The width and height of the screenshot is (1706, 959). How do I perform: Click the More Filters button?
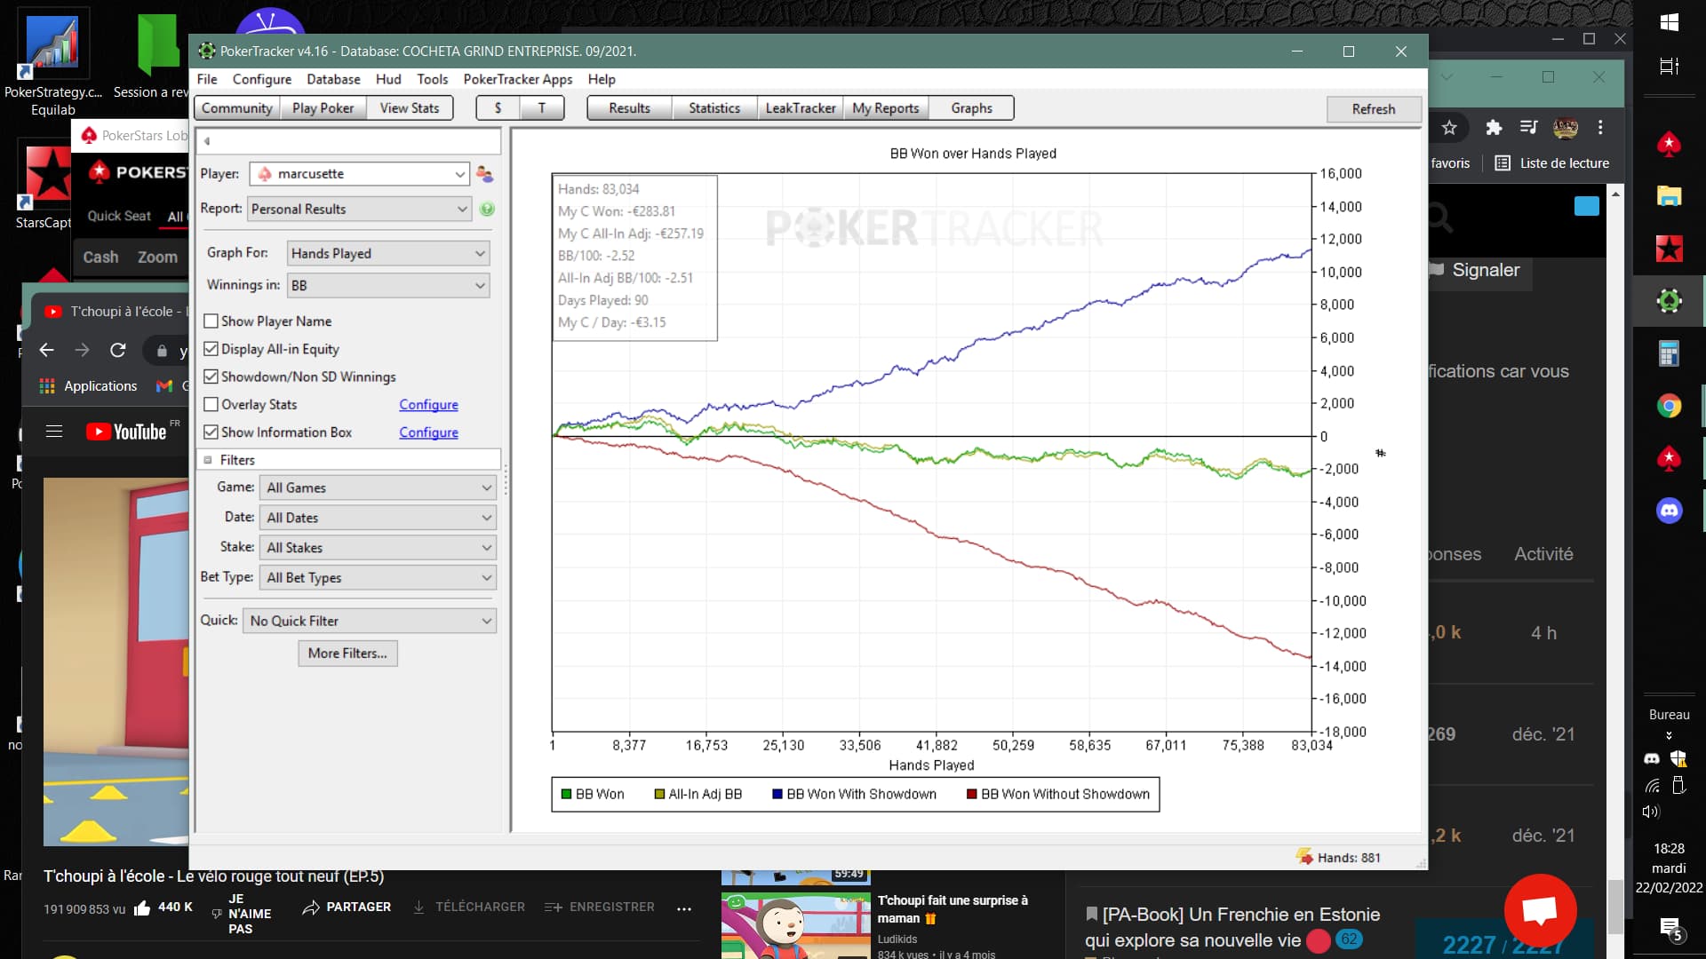point(347,654)
